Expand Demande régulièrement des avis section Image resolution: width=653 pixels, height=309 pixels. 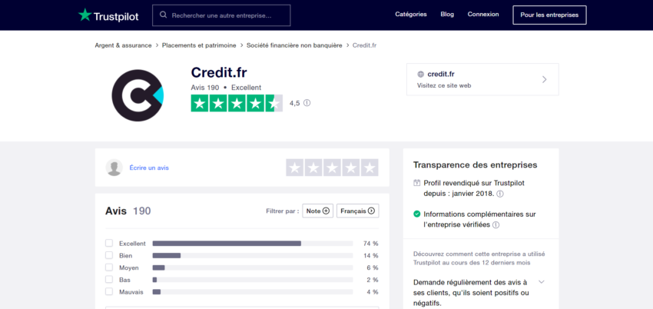(542, 282)
